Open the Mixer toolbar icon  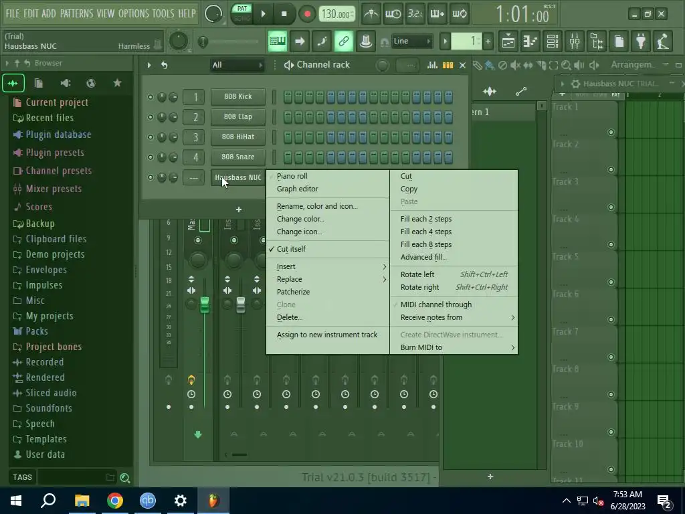(575, 41)
